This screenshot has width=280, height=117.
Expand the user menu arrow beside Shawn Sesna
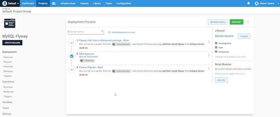click(278, 4)
